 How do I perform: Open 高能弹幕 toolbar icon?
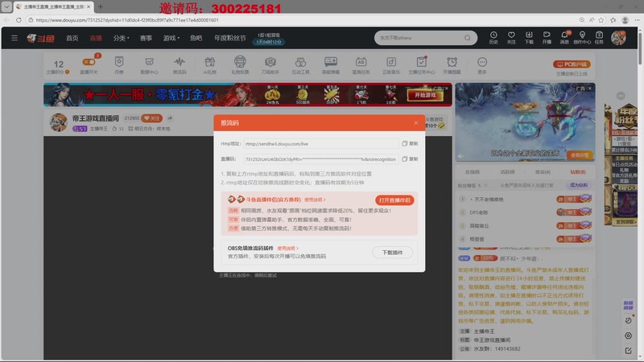point(331,65)
